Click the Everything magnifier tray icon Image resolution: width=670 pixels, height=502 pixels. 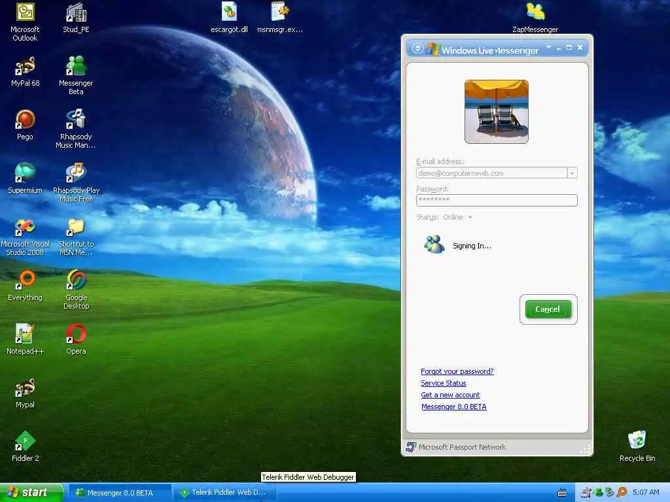[x=622, y=492]
